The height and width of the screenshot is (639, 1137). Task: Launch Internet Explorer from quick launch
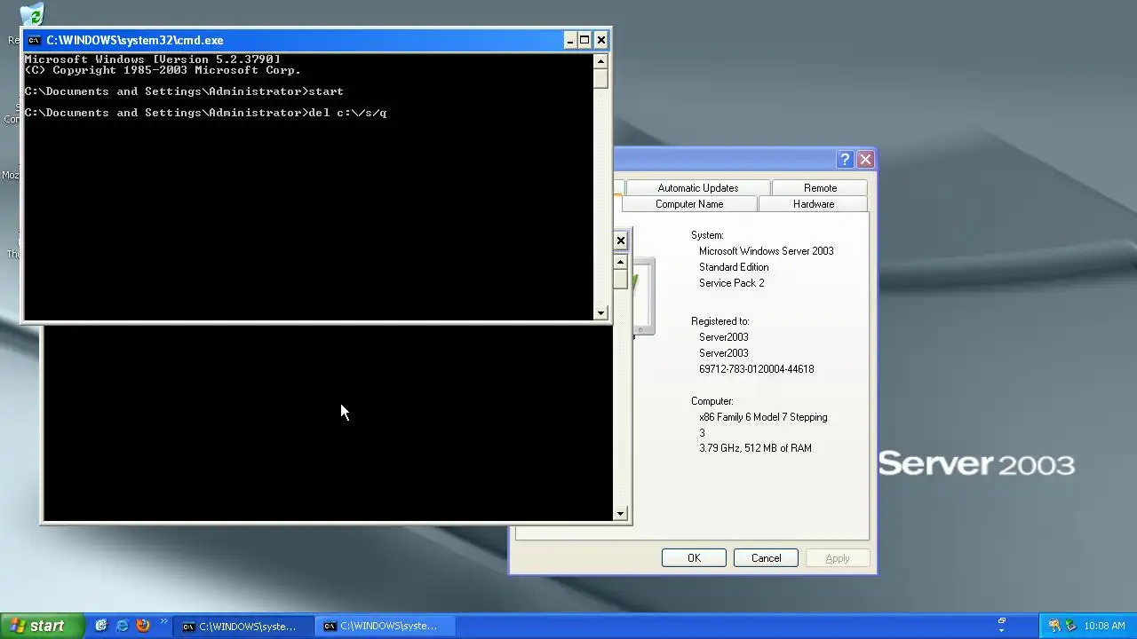click(123, 626)
